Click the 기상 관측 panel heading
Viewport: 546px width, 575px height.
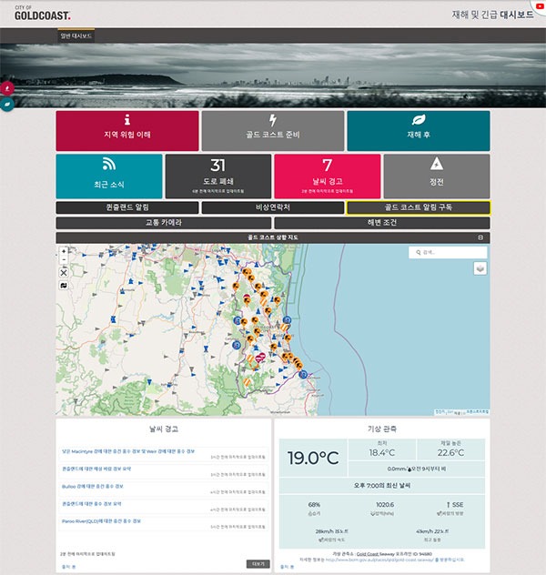pos(382,429)
